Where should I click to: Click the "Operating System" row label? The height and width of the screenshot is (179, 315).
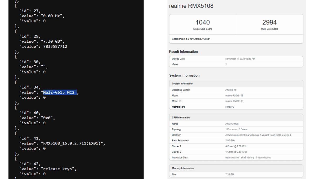[x=181, y=90]
